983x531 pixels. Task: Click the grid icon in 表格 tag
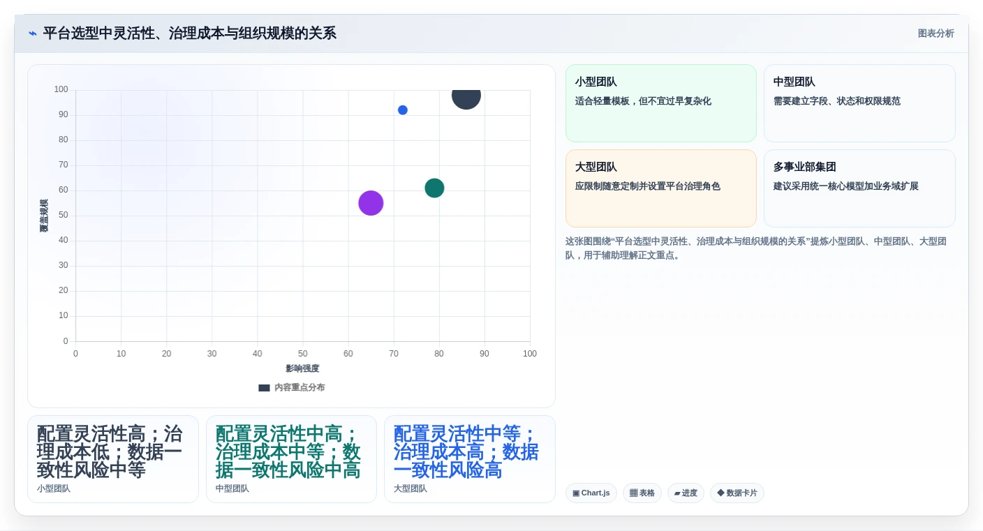point(633,493)
